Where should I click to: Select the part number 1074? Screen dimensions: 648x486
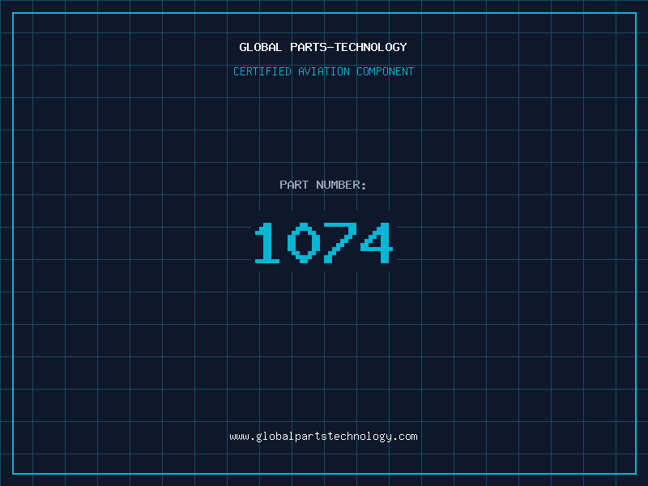(323, 243)
